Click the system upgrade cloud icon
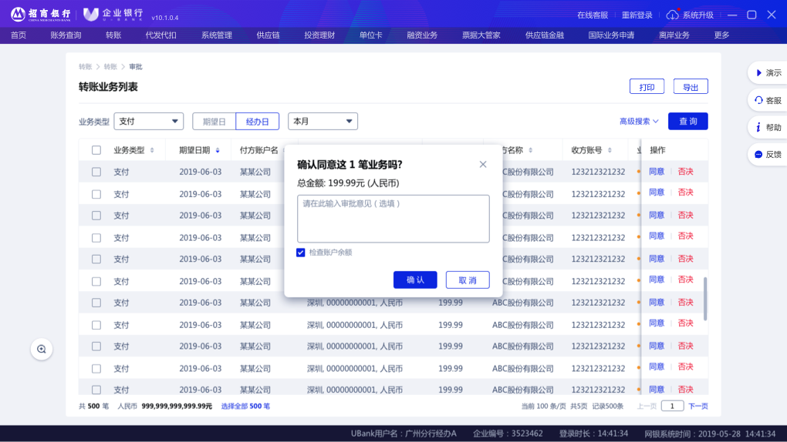Screen dimensions: 787x442 point(672,15)
